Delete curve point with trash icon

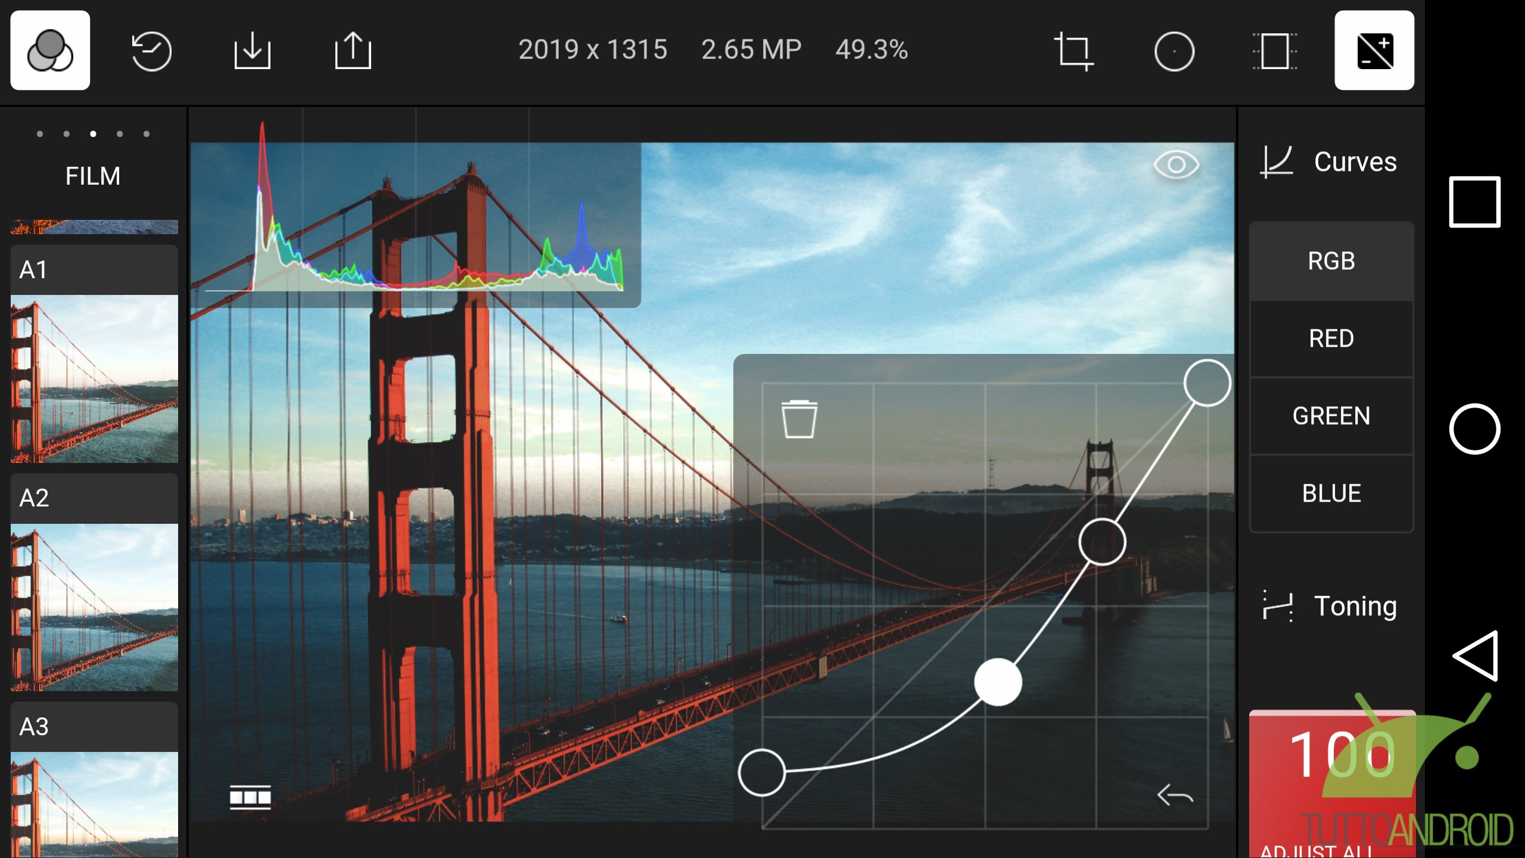[x=799, y=419]
